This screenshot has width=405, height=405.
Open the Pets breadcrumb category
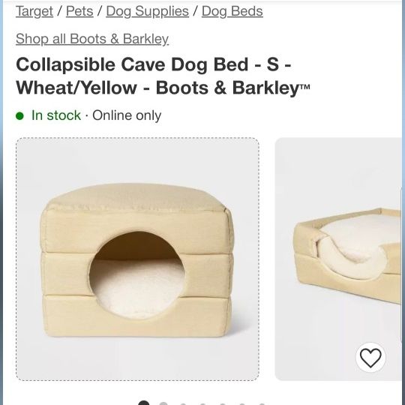(79, 11)
